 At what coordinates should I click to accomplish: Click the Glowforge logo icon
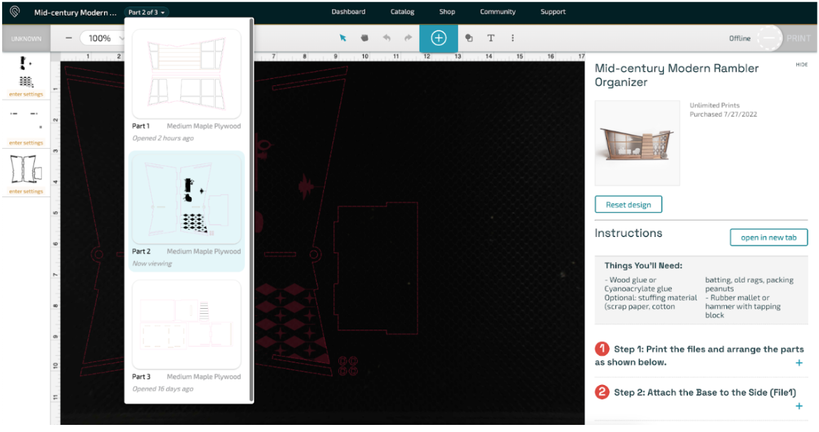click(x=16, y=12)
